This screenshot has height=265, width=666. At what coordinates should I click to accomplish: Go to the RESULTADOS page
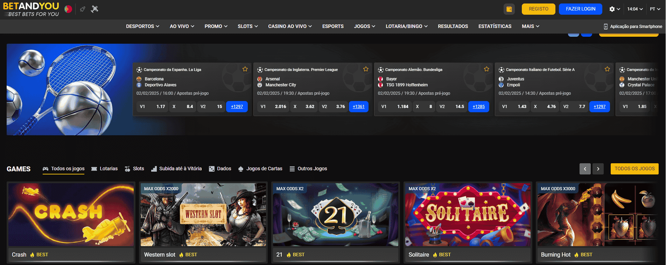[x=453, y=27]
